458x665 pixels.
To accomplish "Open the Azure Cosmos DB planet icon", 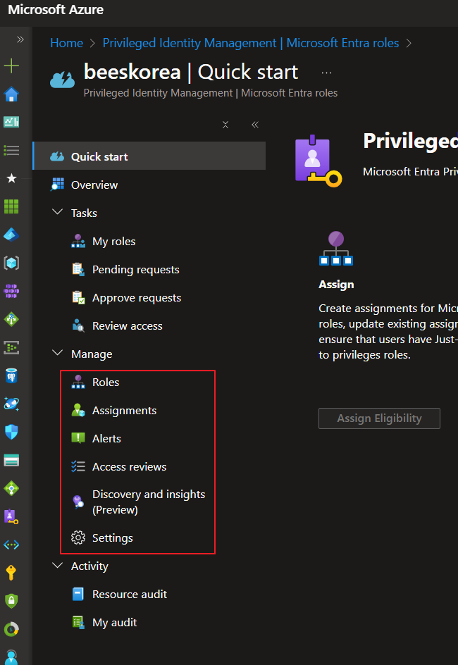I will 11,404.
